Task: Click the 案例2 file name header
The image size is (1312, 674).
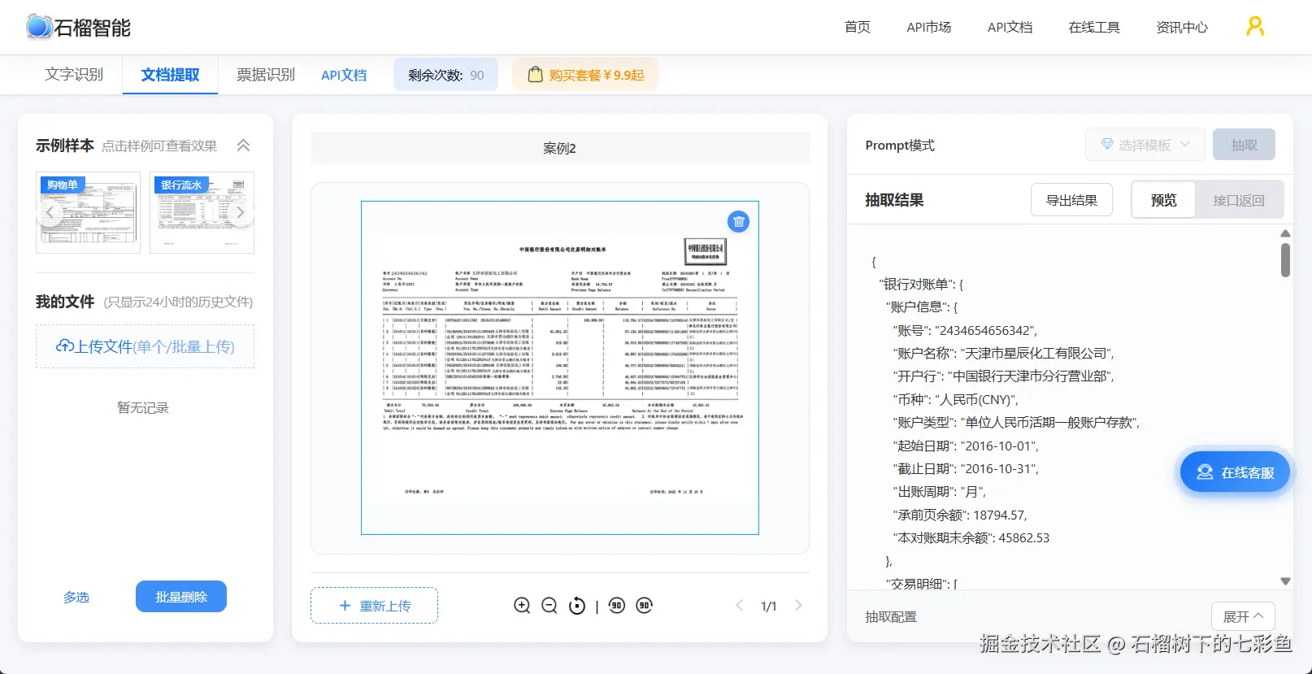Action: click(x=560, y=148)
